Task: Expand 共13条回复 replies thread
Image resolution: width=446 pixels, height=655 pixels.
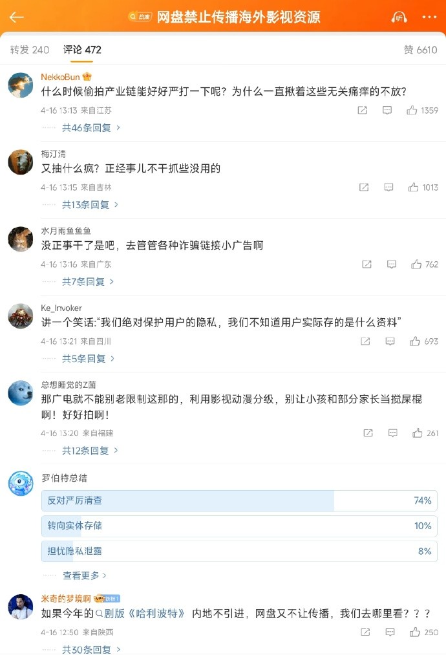Action: pos(90,205)
